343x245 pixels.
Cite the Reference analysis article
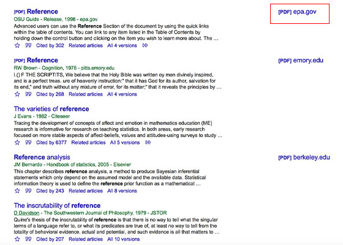[28, 190]
